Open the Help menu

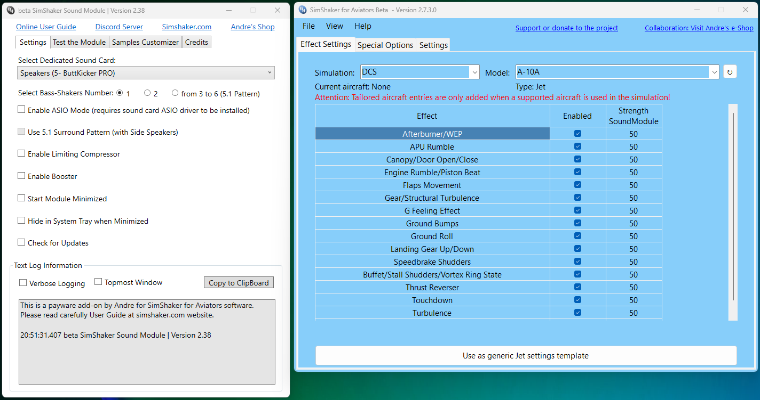point(363,26)
